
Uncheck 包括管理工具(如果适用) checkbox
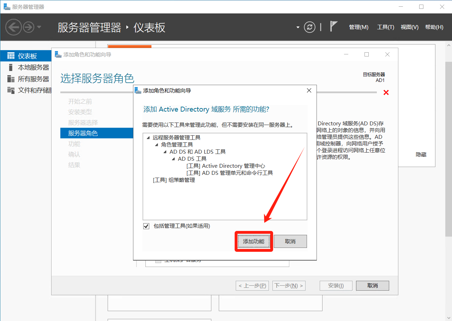146,226
